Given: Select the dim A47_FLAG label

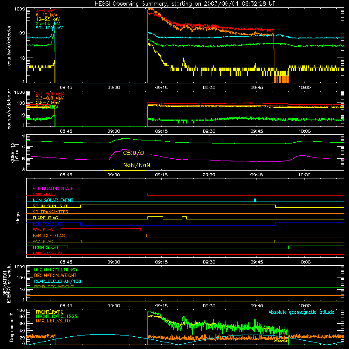Looking at the screenshot, I should (x=43, y=241).
